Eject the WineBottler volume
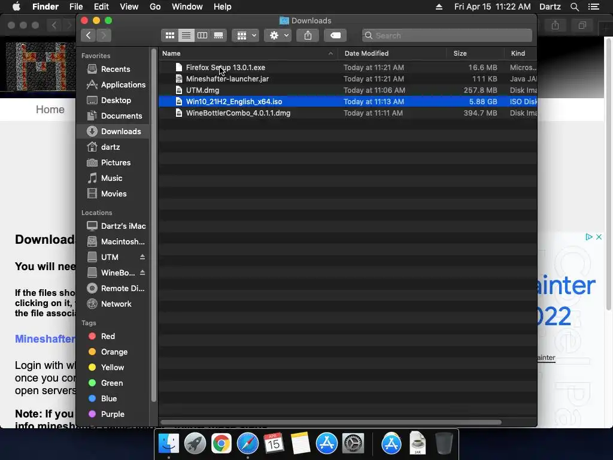Image resolution: width=613 pixels, height=460 pixels. click(142, 273)
